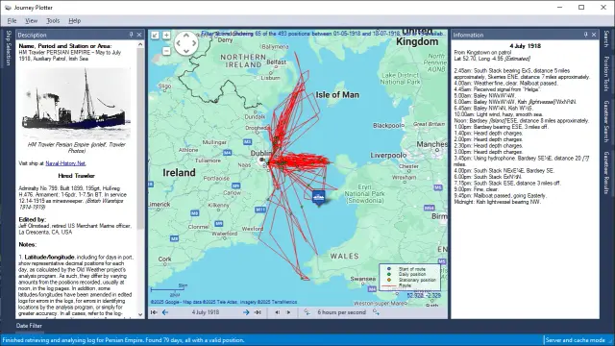Jump to first day of voyage
The width and height of the screenshot is (615, 346).
pos(154,312)
